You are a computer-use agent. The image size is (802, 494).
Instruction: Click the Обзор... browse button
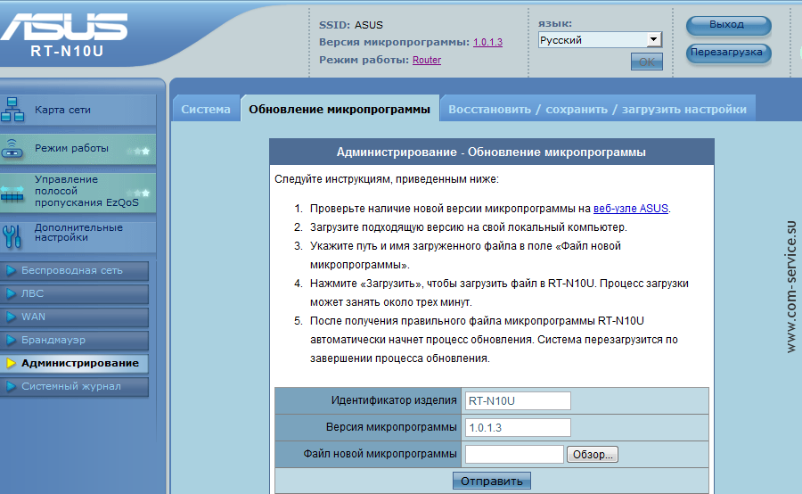[593, 454]
